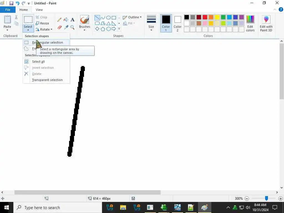Viewport: 284px width, 213px height.
Task: Expand the Shapes gallery more arrow
Action: pyautogui.click(x=119, y=29)
